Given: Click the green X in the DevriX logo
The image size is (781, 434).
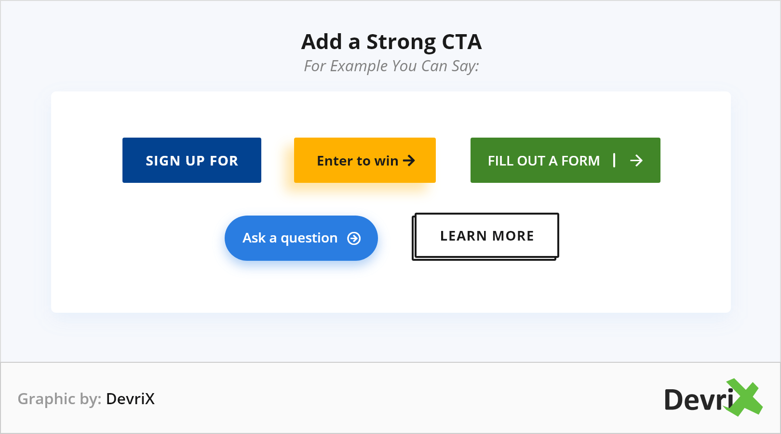Looking at the screenshot, I should point(746,397).
